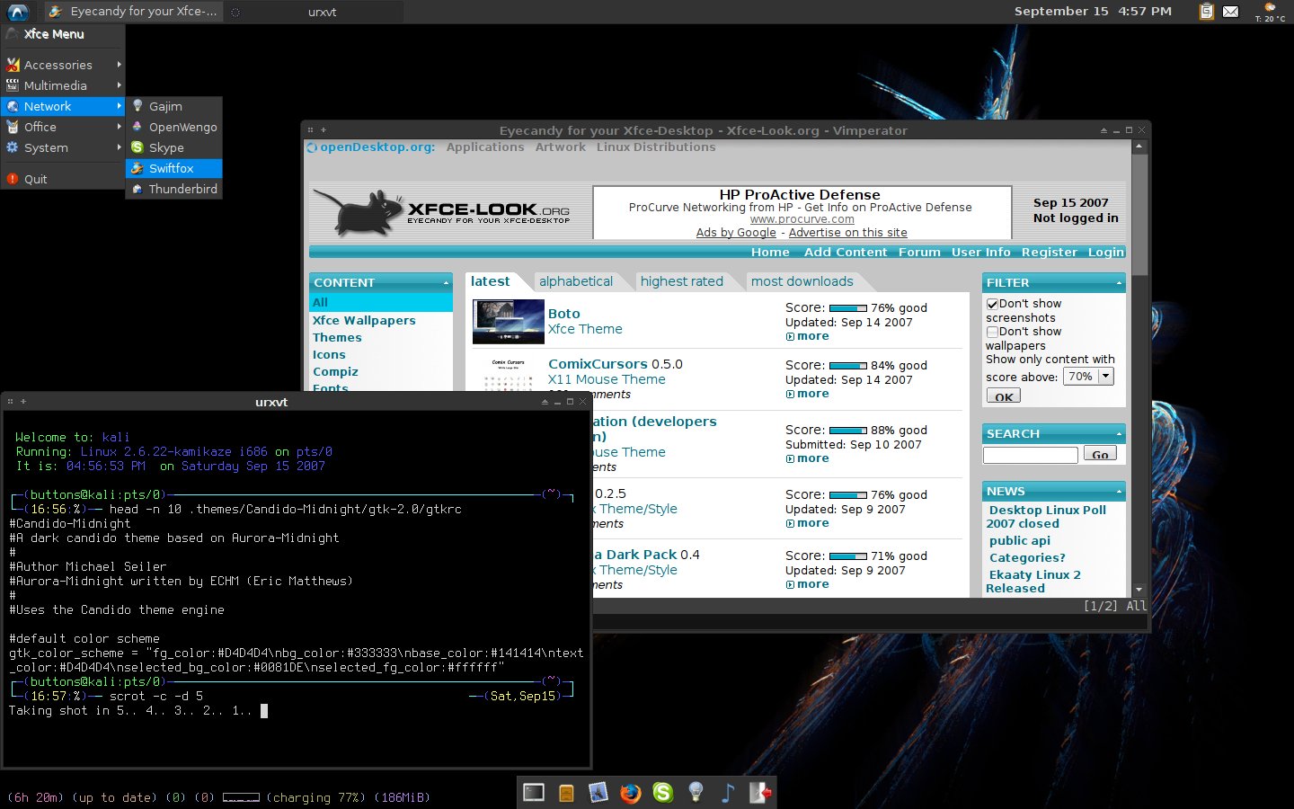Toggle the 'Don't show wallpapers' checkbox
1294x809 pixels.
[993, 332]
